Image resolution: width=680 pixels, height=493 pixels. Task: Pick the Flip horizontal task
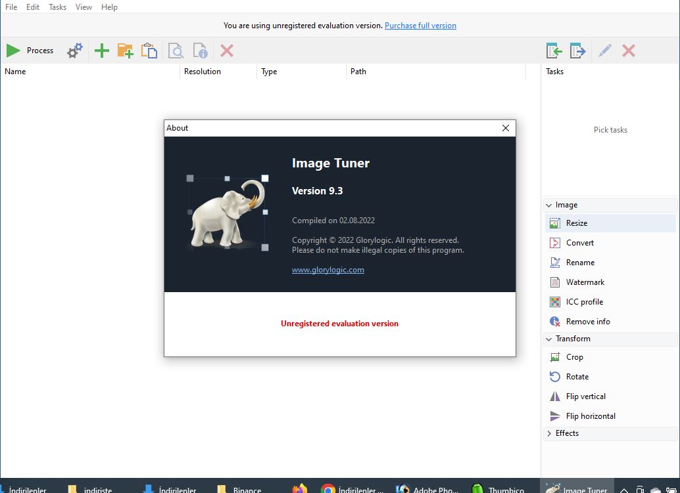click(610, 416)
